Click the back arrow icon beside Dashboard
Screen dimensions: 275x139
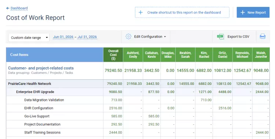[8, 8]
